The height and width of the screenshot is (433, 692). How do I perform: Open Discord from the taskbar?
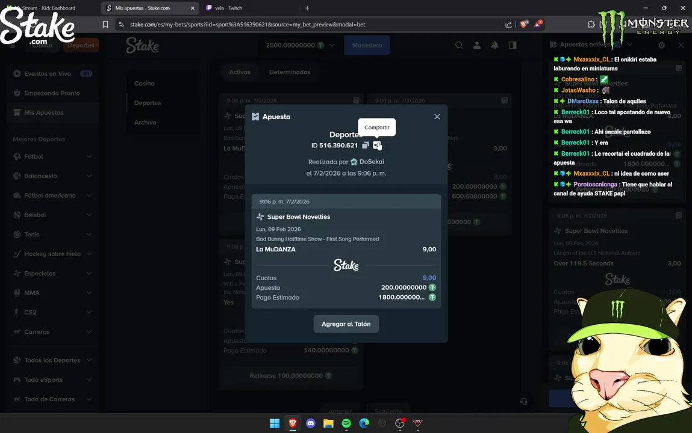[x=310, y=423]
